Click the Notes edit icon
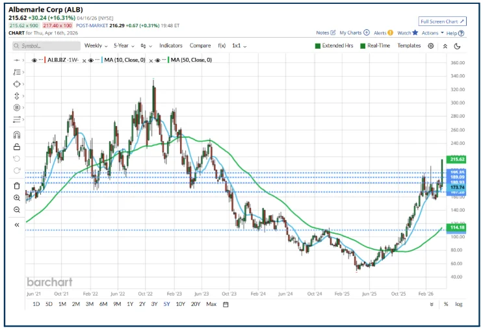This screenshot has height=330, width=483. click(333, 32)
